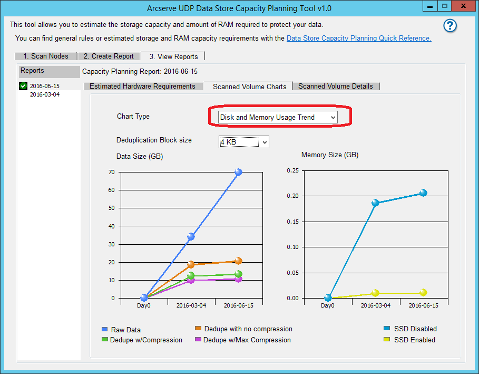Close the Capacity Planning Tool window

click(x=463, y=6)
